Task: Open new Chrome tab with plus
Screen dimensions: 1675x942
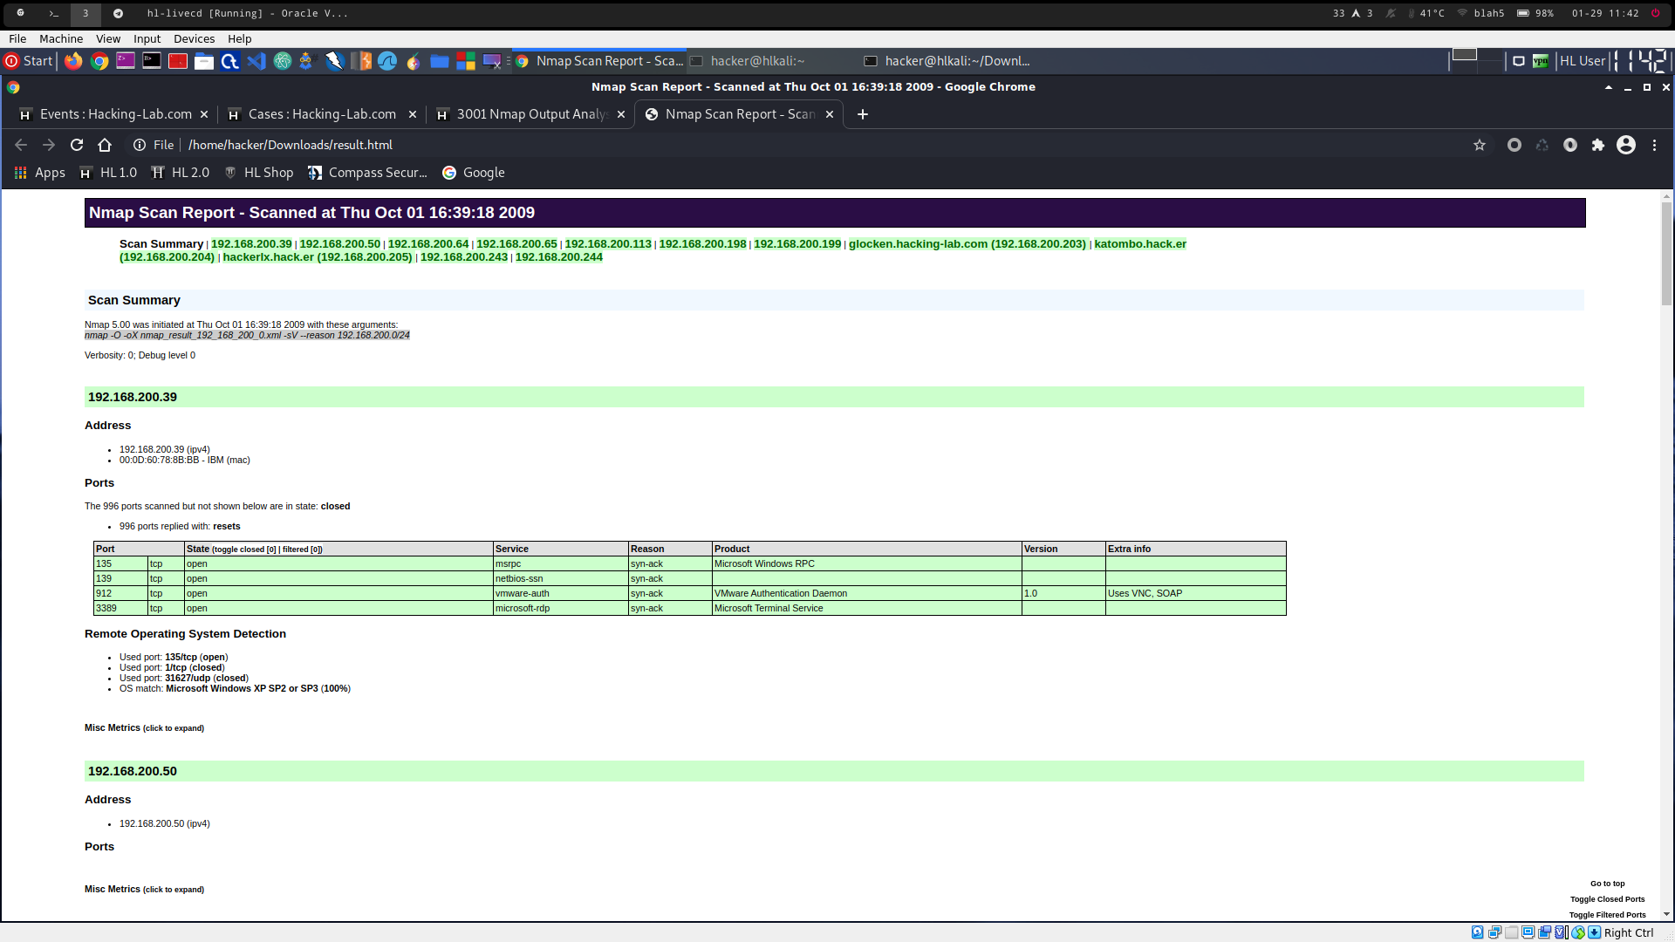Action: coord(863,114)
